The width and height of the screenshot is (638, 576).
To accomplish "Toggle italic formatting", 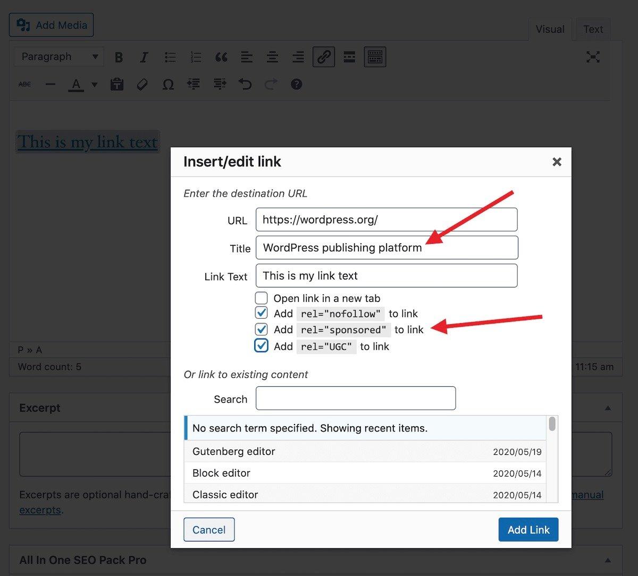I will click(x=144, y=57).
